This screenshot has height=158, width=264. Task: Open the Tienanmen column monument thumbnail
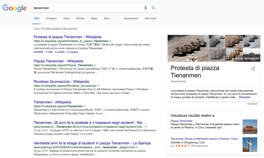(x=250, y=145)
